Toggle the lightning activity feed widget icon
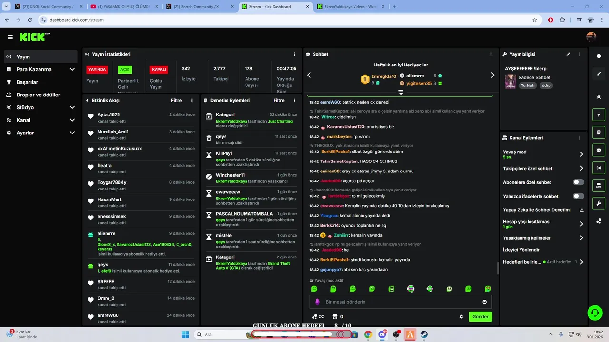 [x=599, y=114]
